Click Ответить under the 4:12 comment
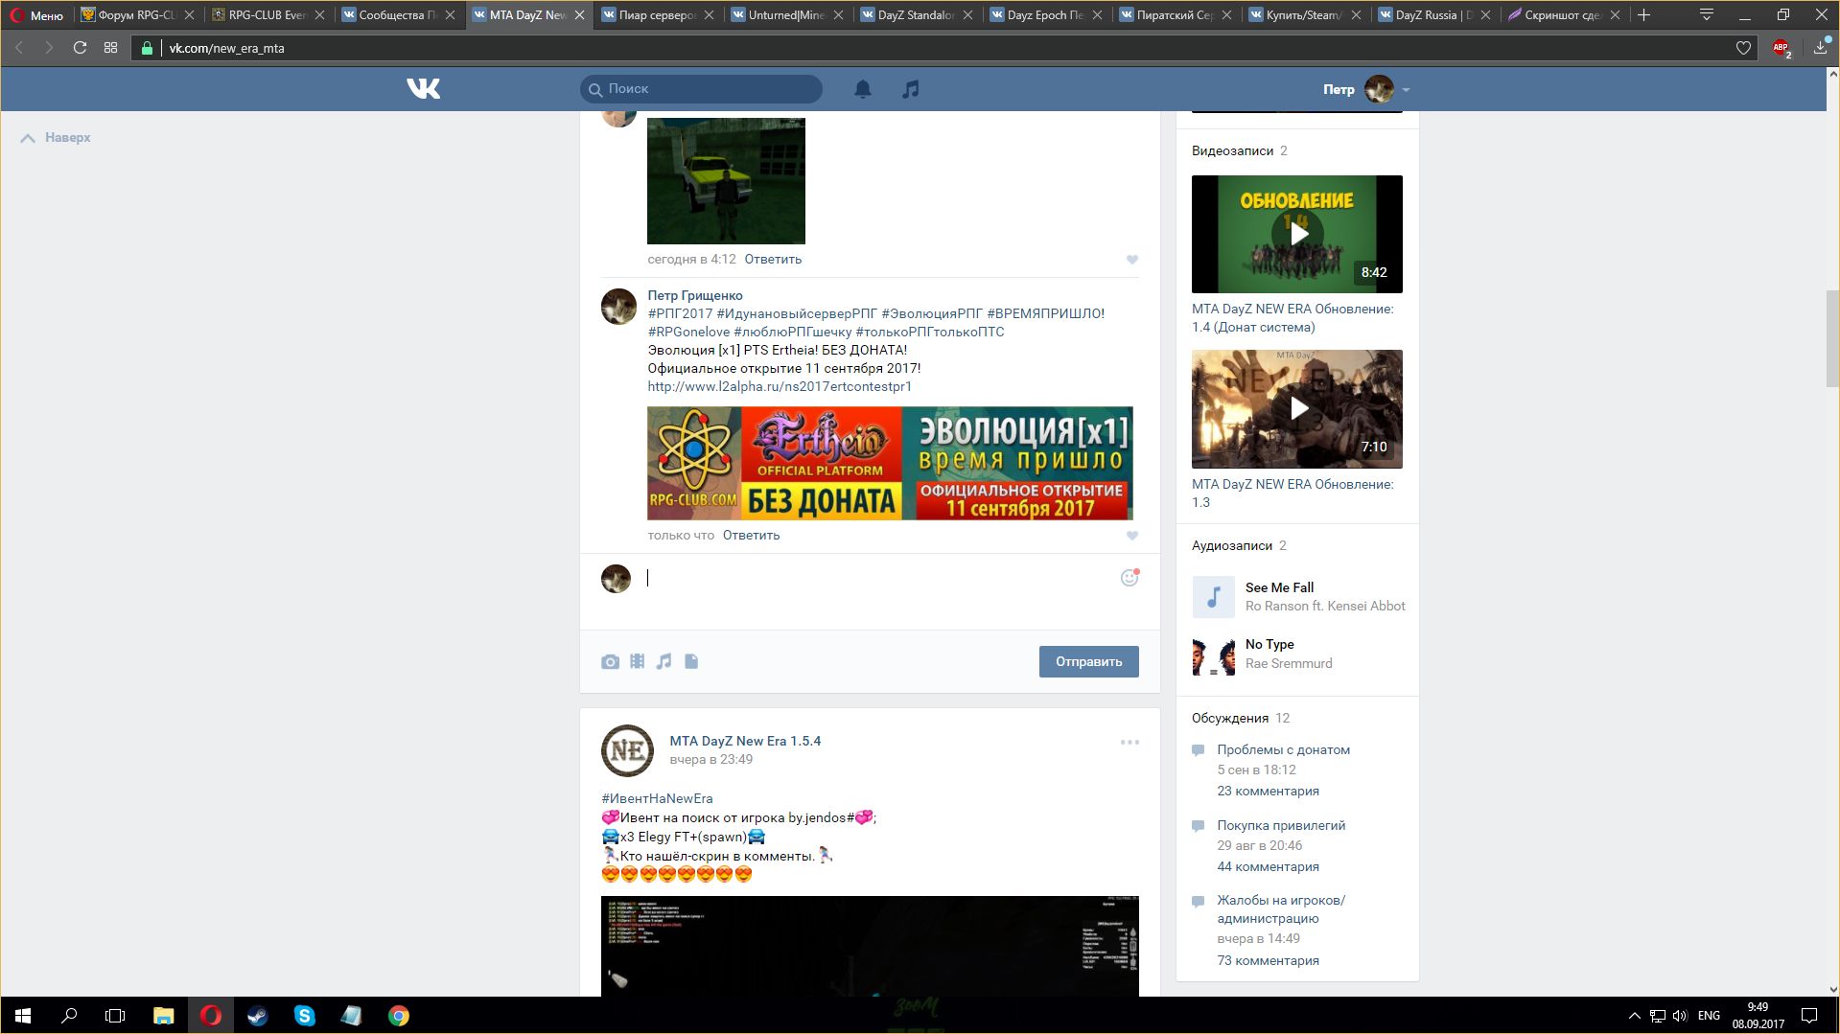The image size is (1840, 1034). click(x=773, y=259)
